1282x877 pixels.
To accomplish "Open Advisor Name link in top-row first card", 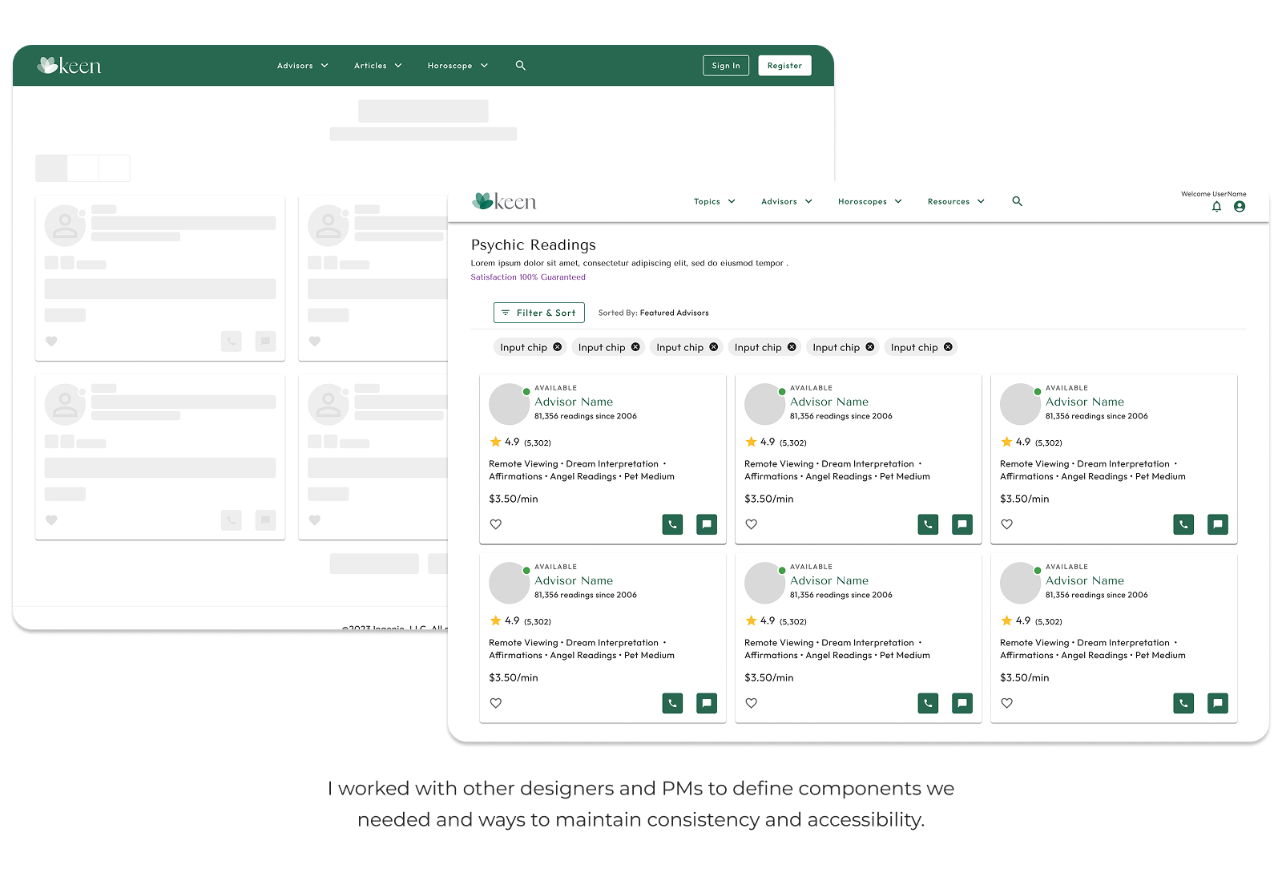I will pos(574,402).
